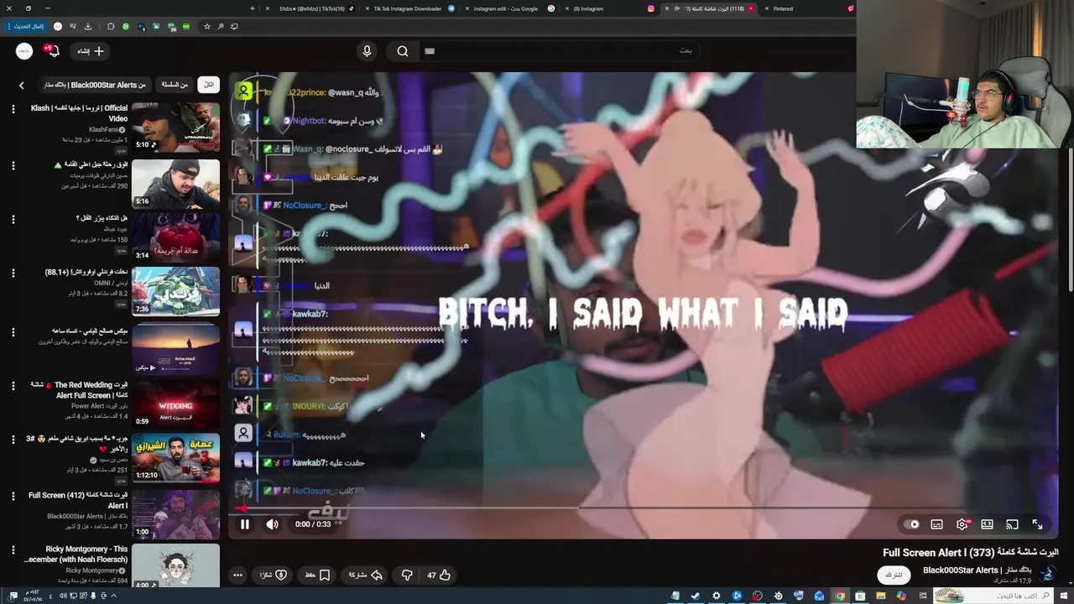Viewport: 1074px width, 604px height.
Task: Select the الكل filter chip
Action: pyautogui.click(x=208, y=85)
